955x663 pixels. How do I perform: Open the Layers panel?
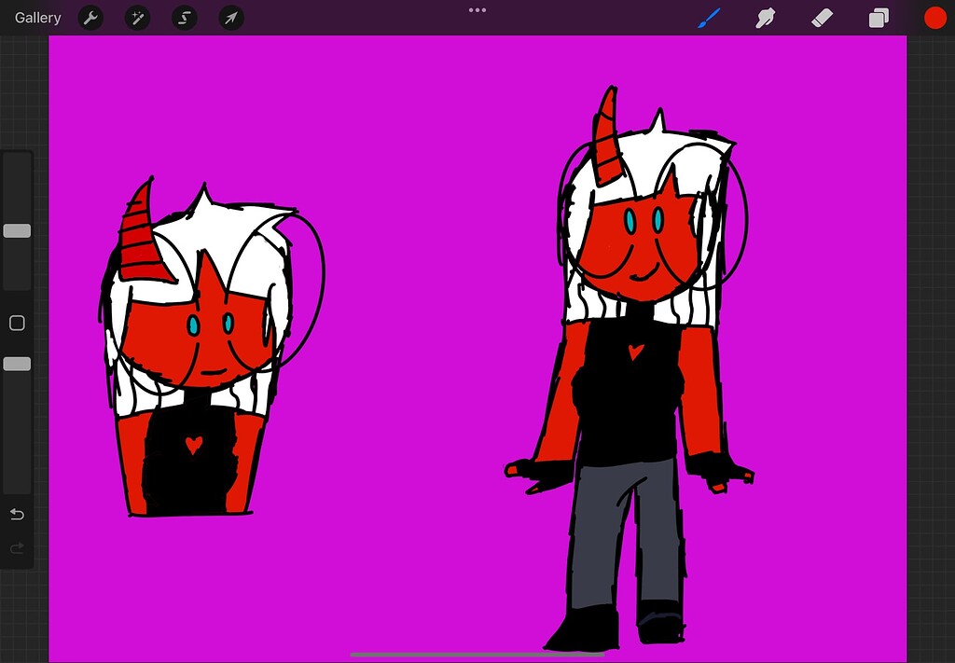(877, 18)
